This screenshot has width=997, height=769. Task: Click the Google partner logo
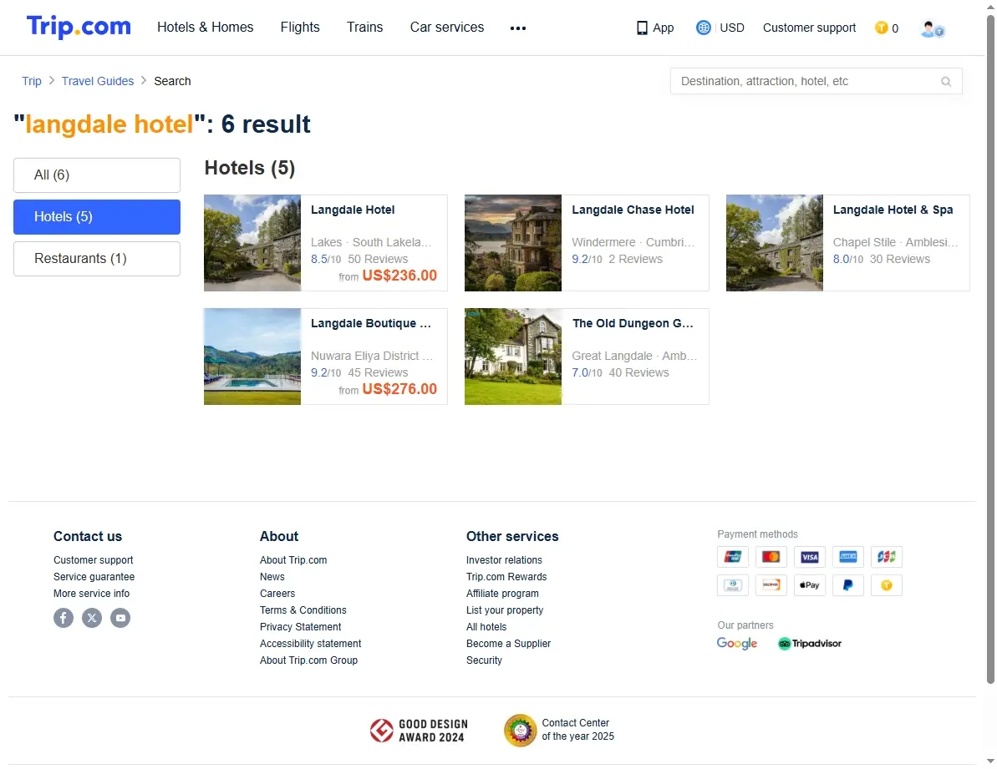(737, 643)
